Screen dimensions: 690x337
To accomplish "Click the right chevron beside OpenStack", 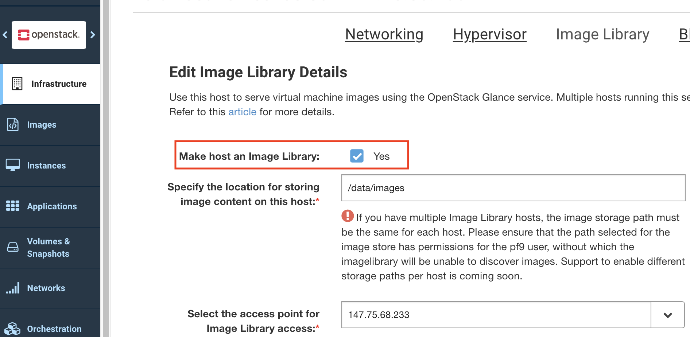I will pyautogui.click(x=93, y=35).
